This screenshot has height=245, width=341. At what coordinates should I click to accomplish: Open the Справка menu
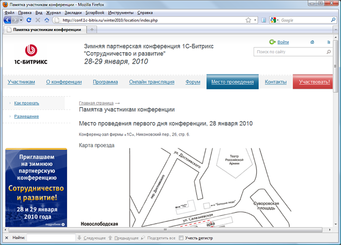[145, 13]
